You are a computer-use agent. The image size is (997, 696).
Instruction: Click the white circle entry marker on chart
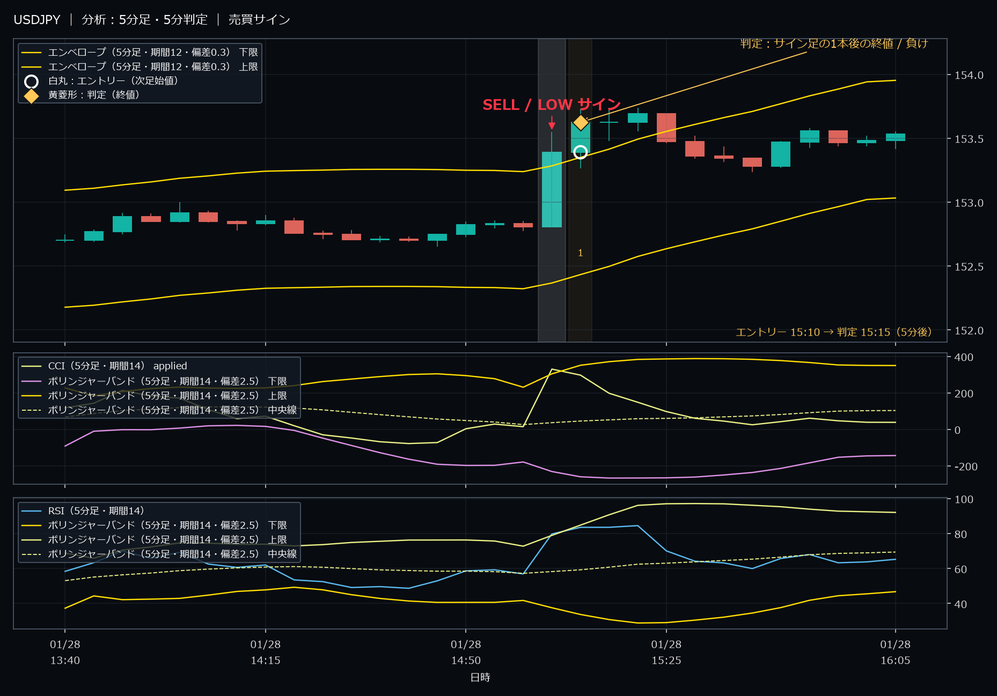[x=580, y=153]
